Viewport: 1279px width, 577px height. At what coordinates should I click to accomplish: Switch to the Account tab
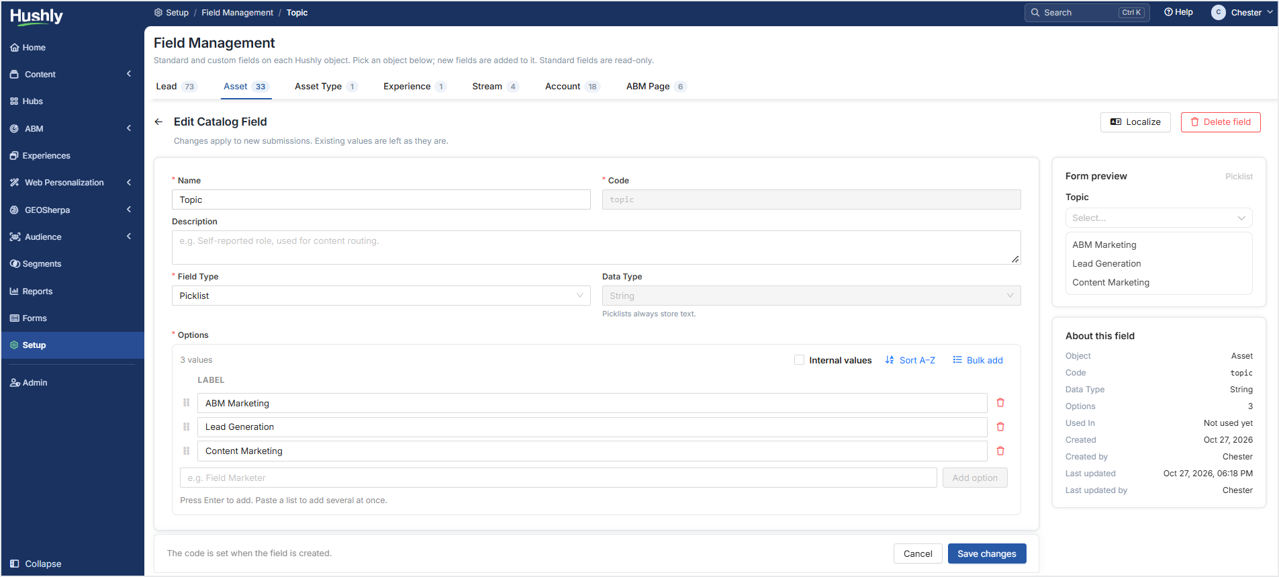click(x=572, y=87)
